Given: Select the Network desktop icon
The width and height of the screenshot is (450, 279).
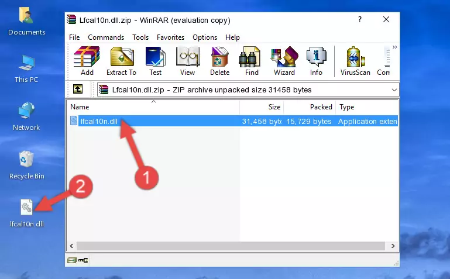Looking at the screenshot, I should (26, 116).
